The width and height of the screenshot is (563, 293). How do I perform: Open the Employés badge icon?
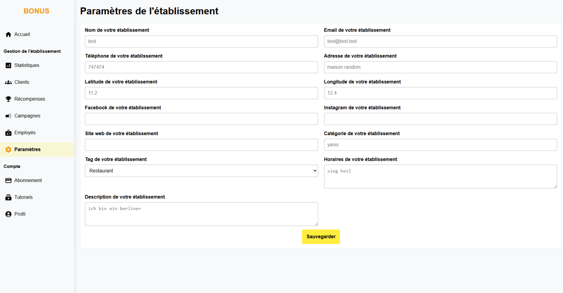pyautogui.click(x=8, y=133)
